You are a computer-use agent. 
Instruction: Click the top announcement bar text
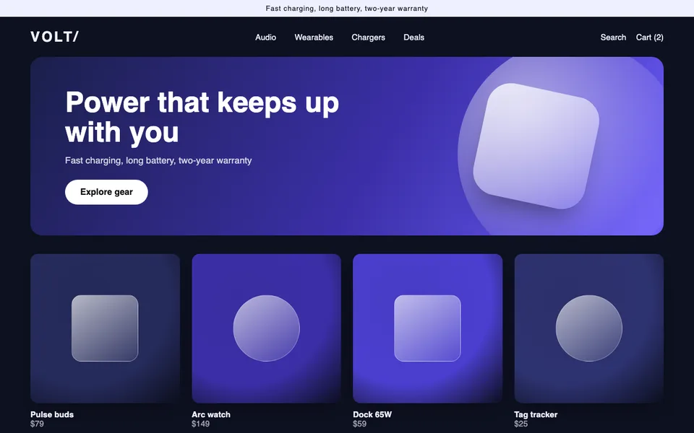[346, 9]
